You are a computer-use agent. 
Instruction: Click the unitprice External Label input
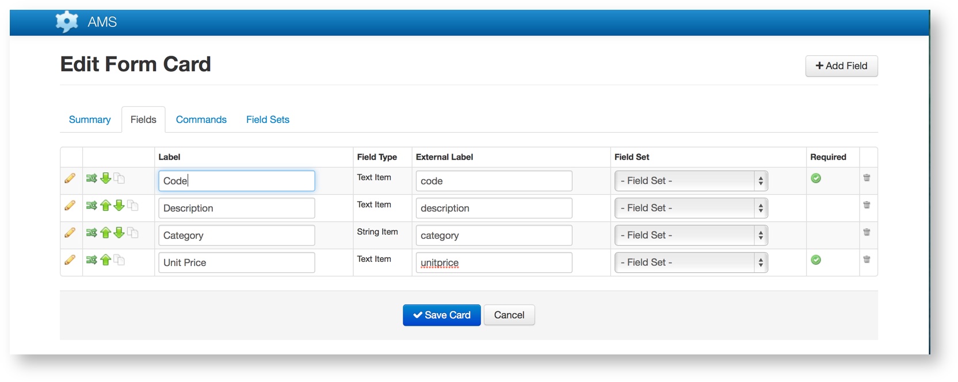pyautogui.click(x=493, y=263)
